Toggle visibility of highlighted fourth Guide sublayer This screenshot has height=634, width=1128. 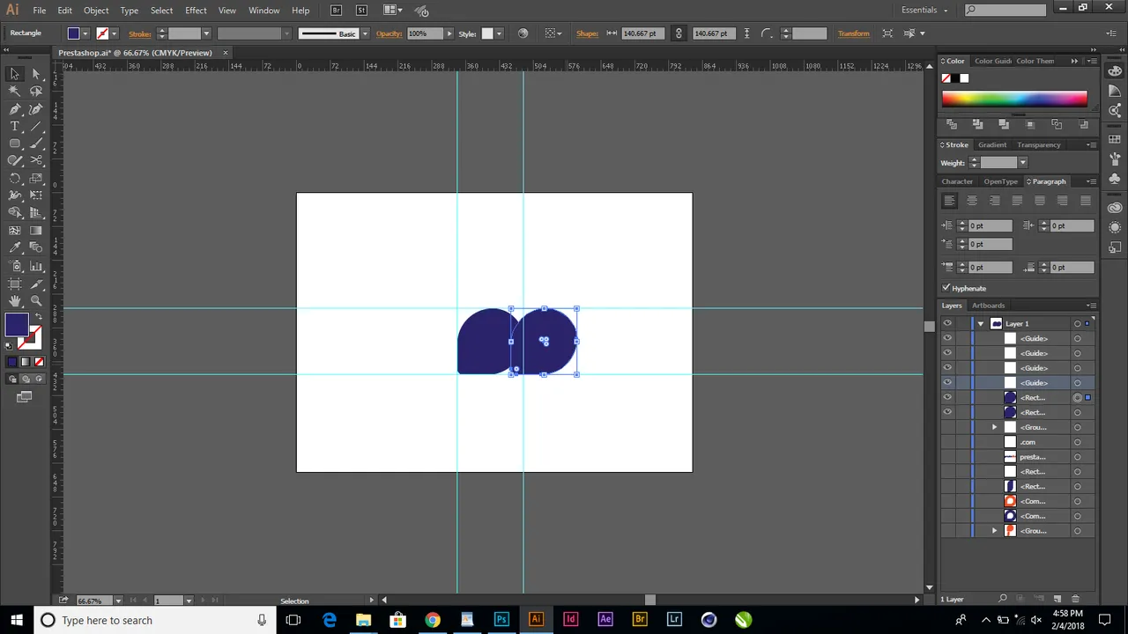click(947, 382)
